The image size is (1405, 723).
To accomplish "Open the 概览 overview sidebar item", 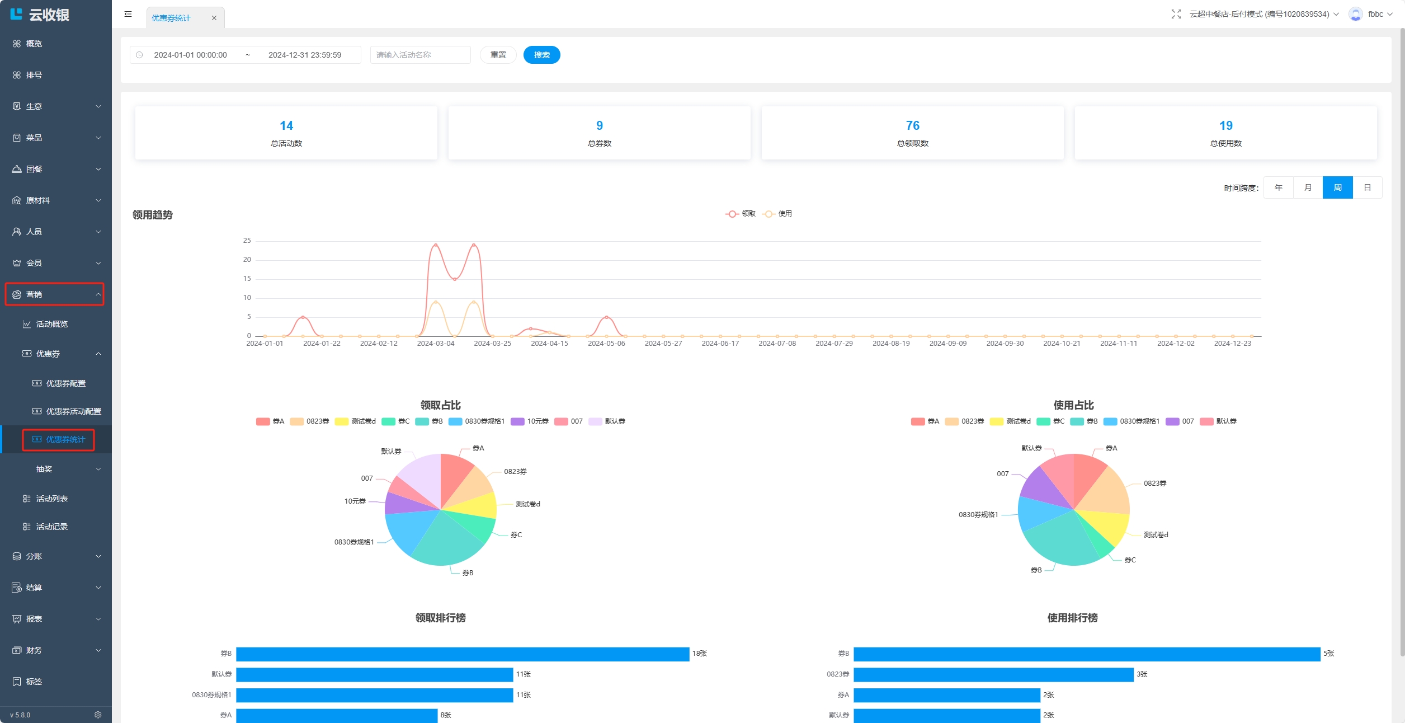I will (x=34, y=44).
